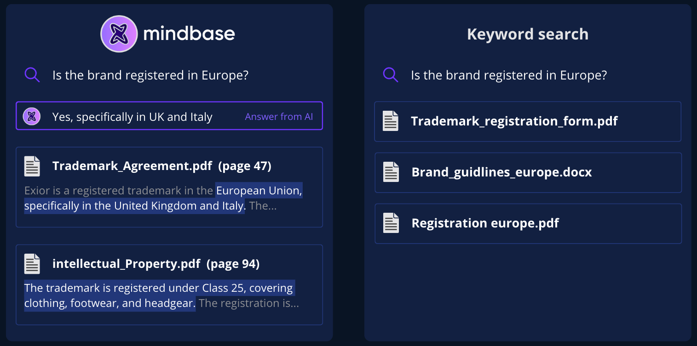Click the highlighted 'European Union' excerpt text
Image resolution: width=697 pixels, height=346 pixels.
[259, 190]
